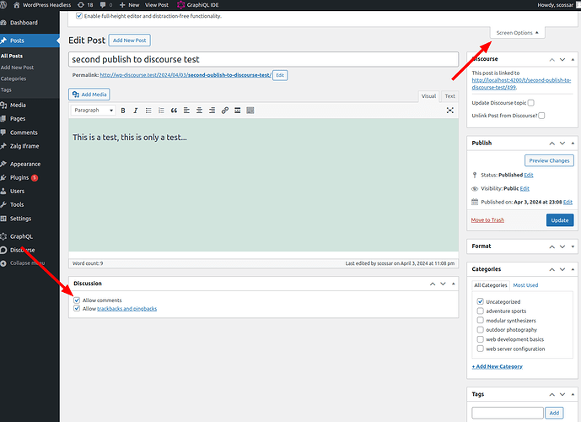Image resolution: width=581 pixels, height=422 pixels.
Task: Open Users in sidebar
Action: pos(17,192)
